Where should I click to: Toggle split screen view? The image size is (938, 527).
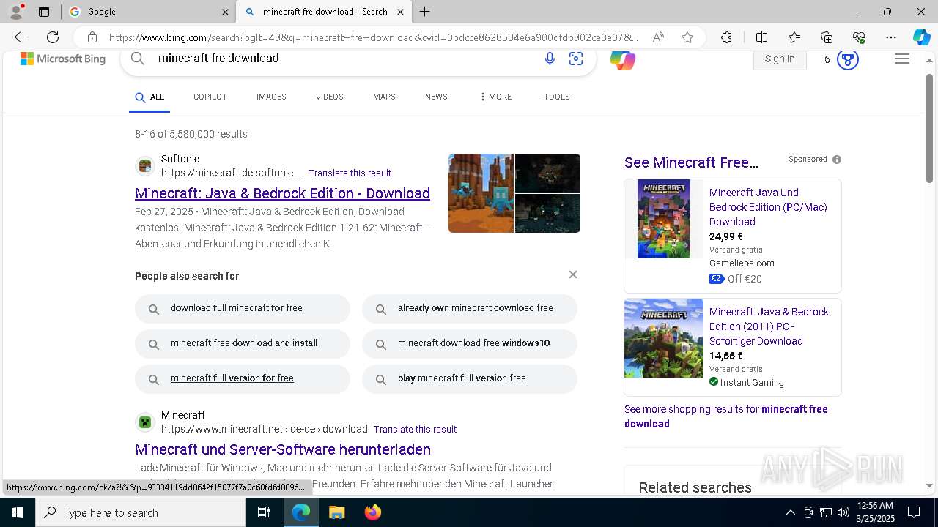pos(761,37)
